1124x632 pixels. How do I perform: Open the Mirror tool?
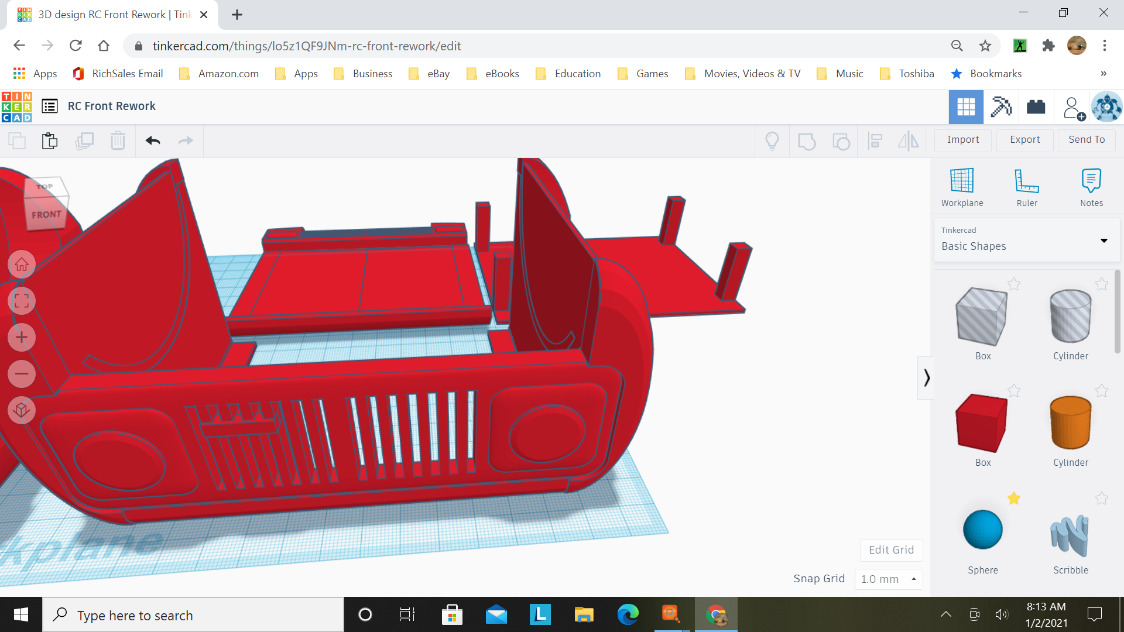tap(908, 141)
